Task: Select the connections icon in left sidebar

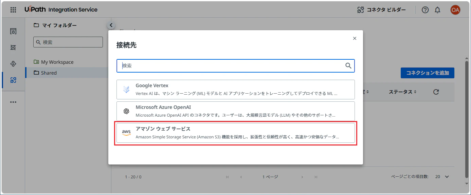Action: (13, 80)
